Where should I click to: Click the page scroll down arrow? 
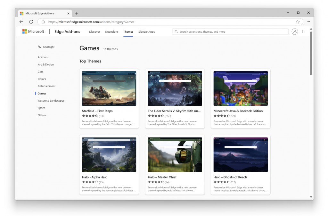click(x=311, y=197)
